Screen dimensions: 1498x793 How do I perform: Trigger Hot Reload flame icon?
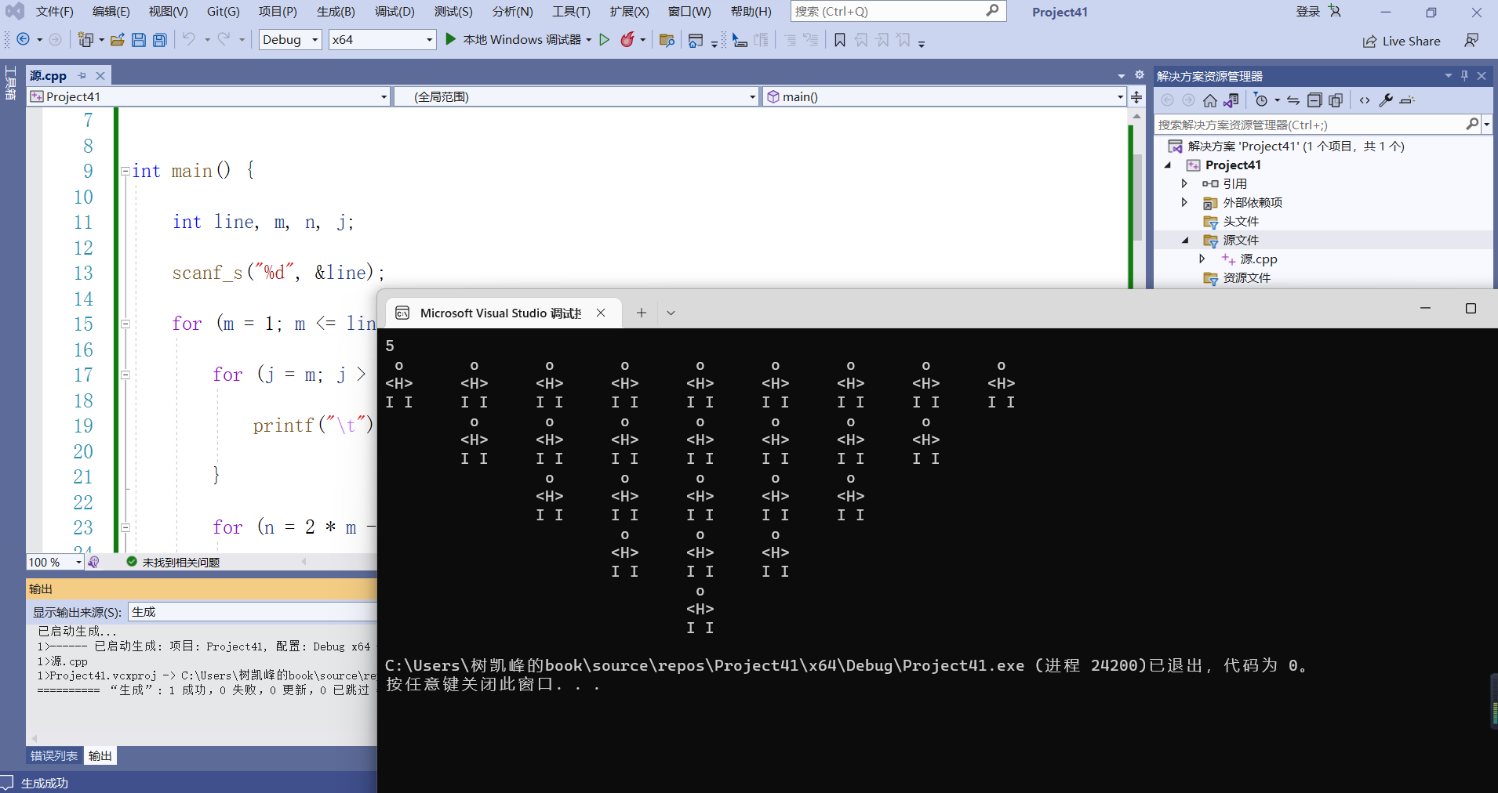click(627, 40)
